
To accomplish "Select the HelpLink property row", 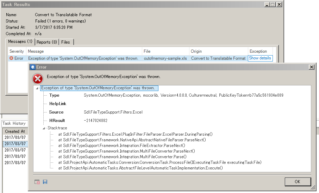I will pyautogui.click(x=58, y=104).
